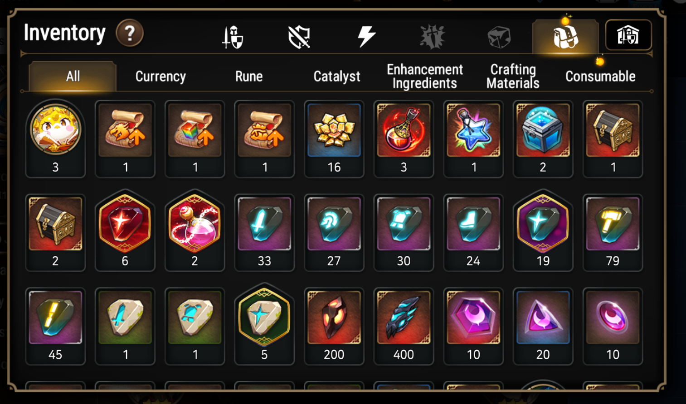
Task: Select the blue crystal chest with quantity 2
Action: [543, 139]
